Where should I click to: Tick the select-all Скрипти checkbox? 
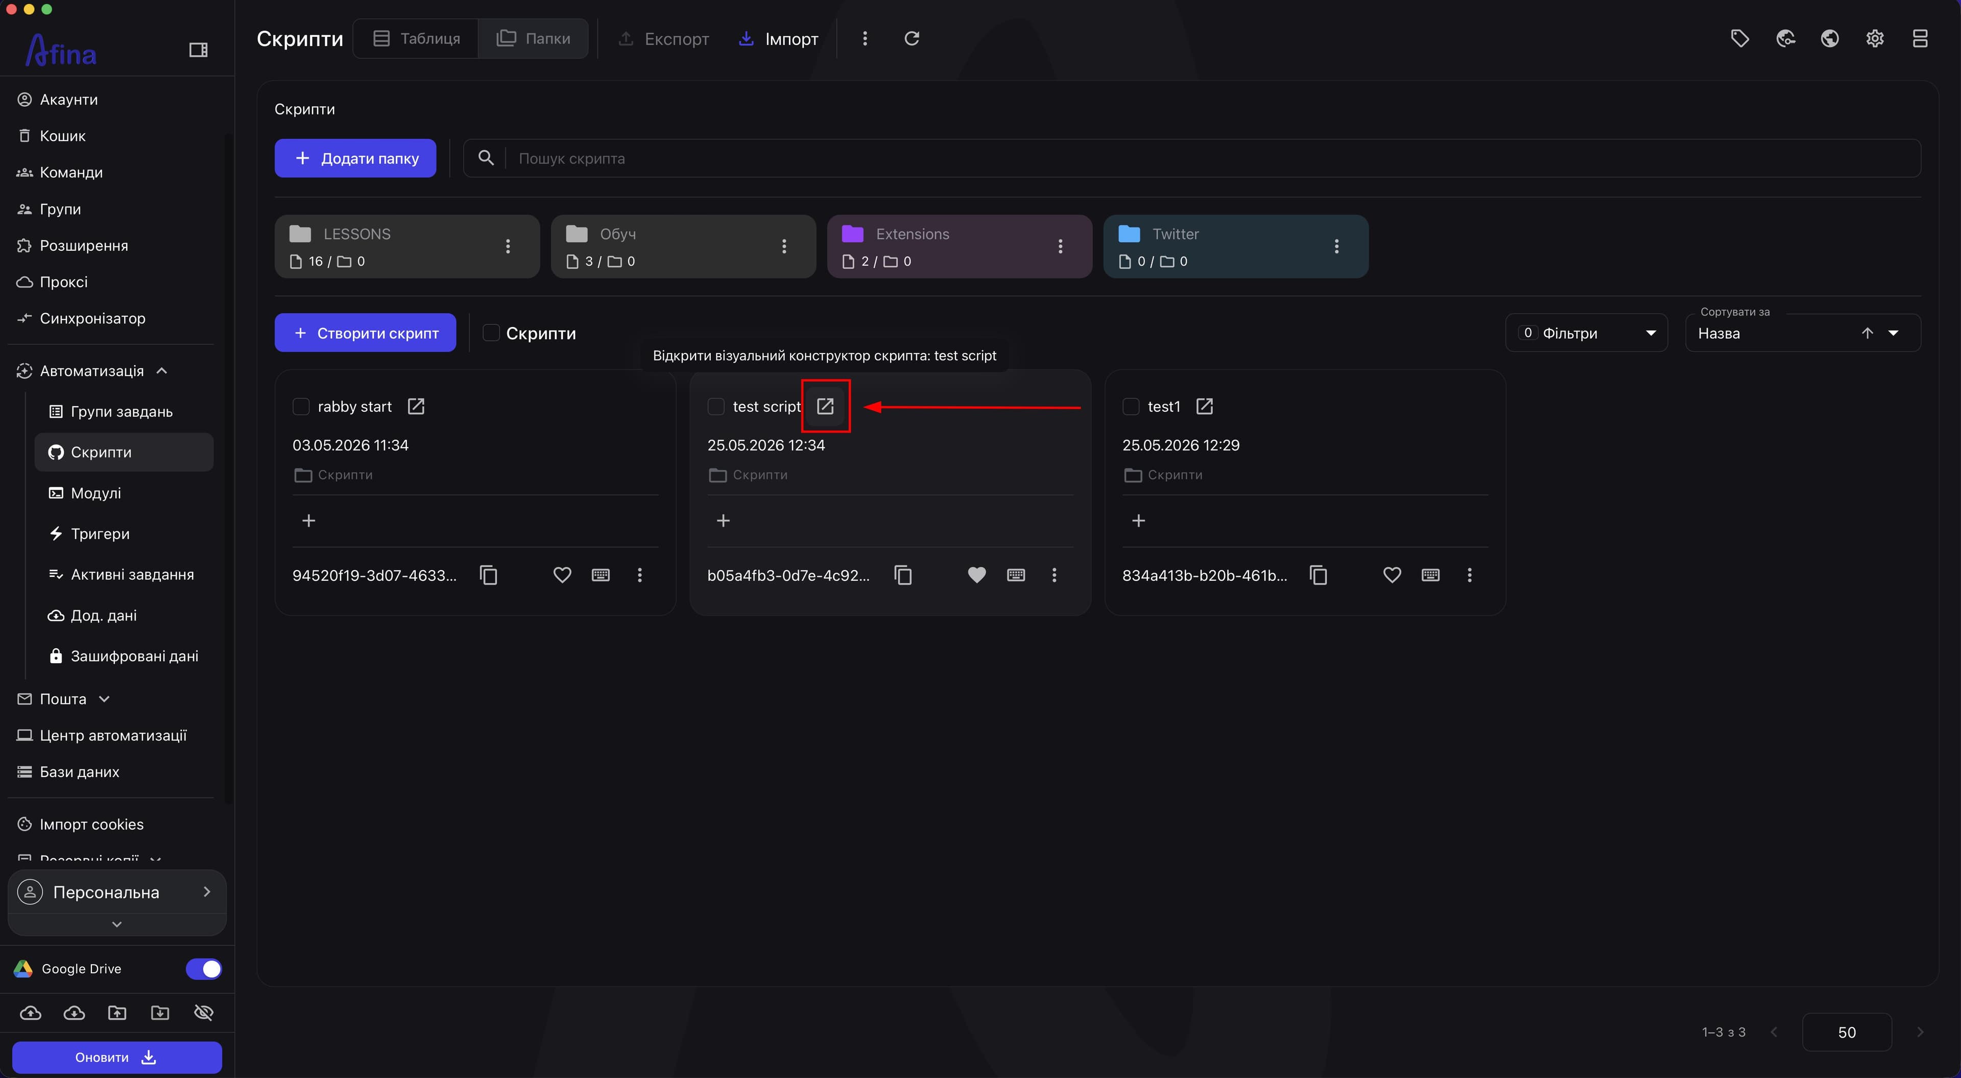(x=492, y=333)
